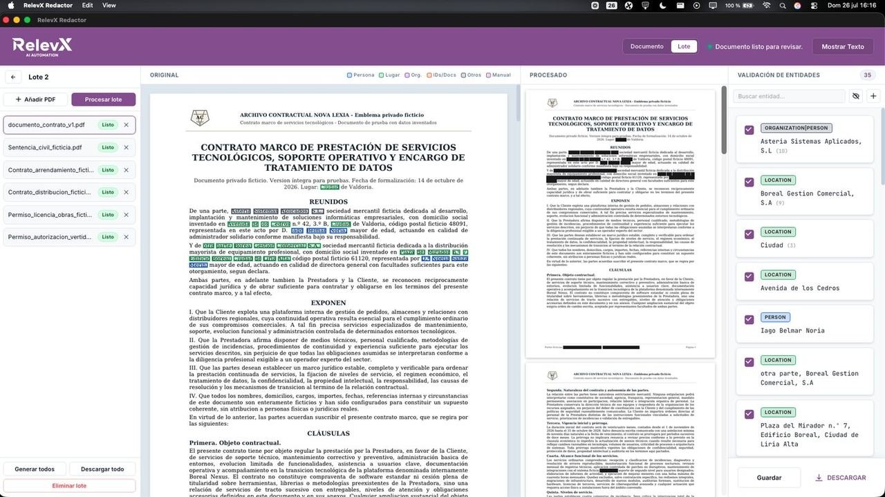Image resolution: width=885 pixels, height=497 pixels.
Task: Remove Contrato_arrendamiento file with its X icon
Action: coord(126,170)
